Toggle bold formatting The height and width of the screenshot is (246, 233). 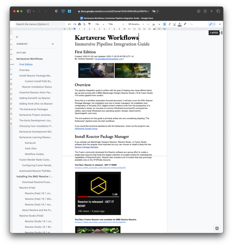coord(164,24)
